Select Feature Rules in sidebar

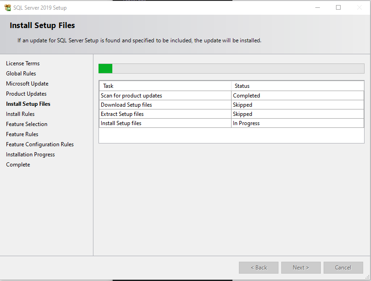[x=22, y=134]
